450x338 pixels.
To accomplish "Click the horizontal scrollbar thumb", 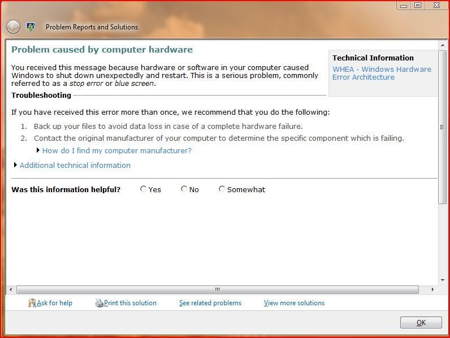I will [x=218, y=289].
